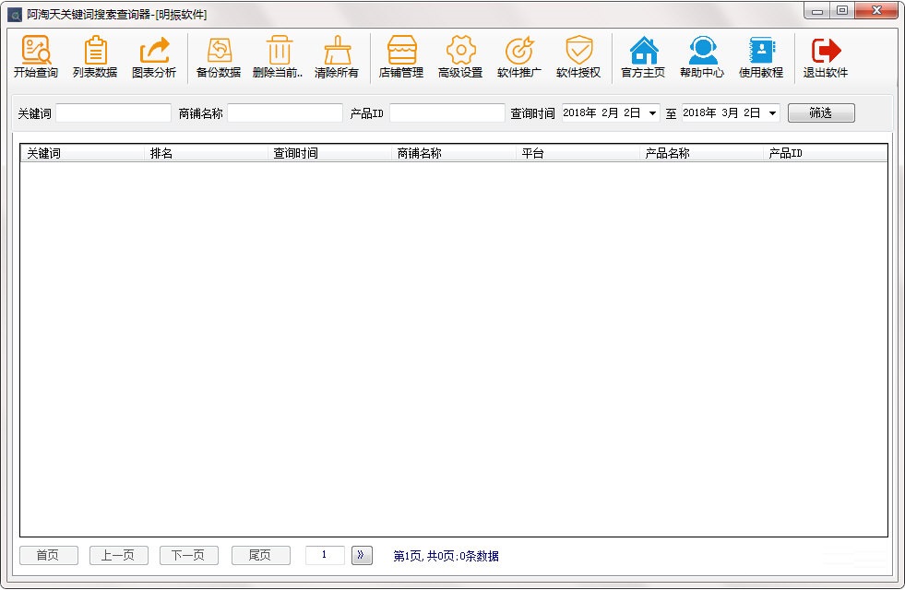Click the 关键词 keyword input field
Screen dimensions: 905x590
pos(113,112)
